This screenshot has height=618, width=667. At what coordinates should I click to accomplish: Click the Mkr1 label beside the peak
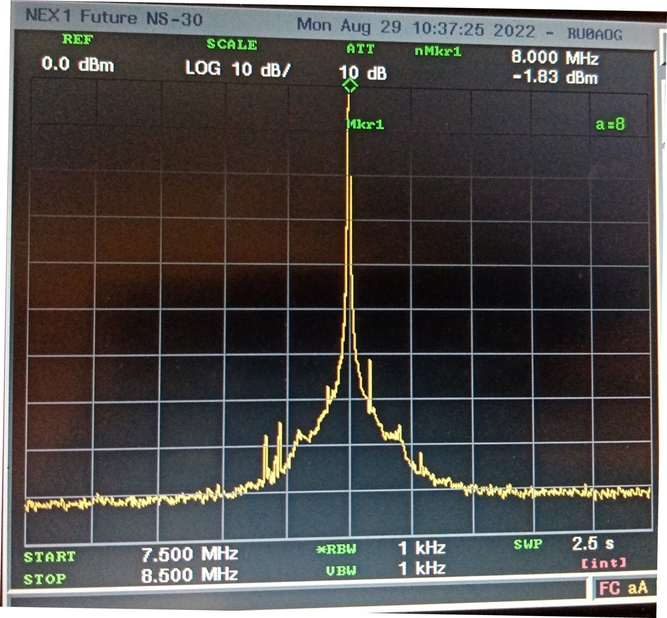point(365,124)
